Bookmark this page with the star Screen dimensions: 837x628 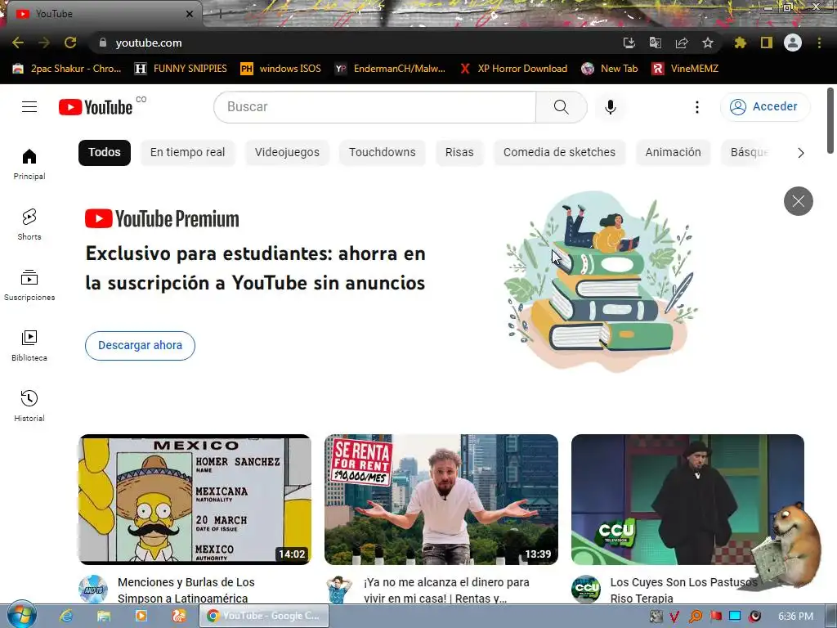pyautogui.click(x=708, y=43)
